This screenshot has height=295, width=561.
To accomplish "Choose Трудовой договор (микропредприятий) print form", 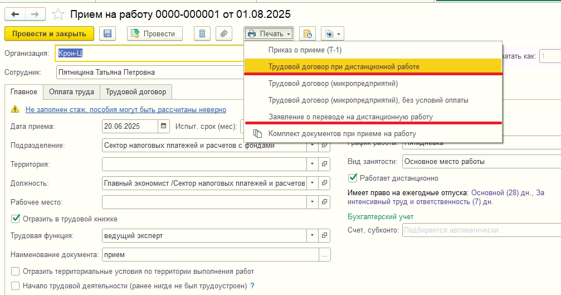I will pyautogui.click(x=373, y=84).
